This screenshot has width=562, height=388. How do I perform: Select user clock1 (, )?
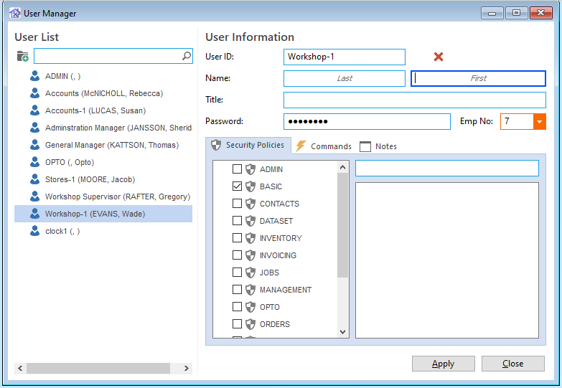click(x=62, y=231)
